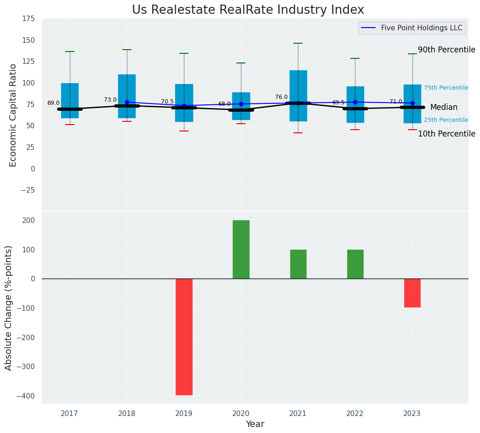Viewport: 480px width, 433px height.
Task: Select the 2020 x-axis tick label
Action: click(x=241, y=414)
